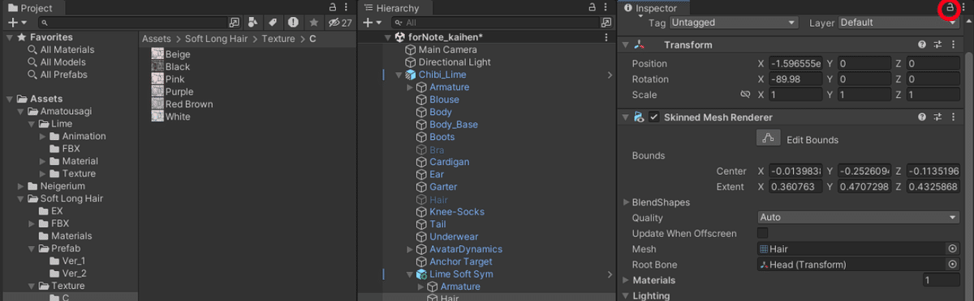This screenshot has width=974, height=301.
Task: Click the White texture thumbnail
Action: [157, 117]
